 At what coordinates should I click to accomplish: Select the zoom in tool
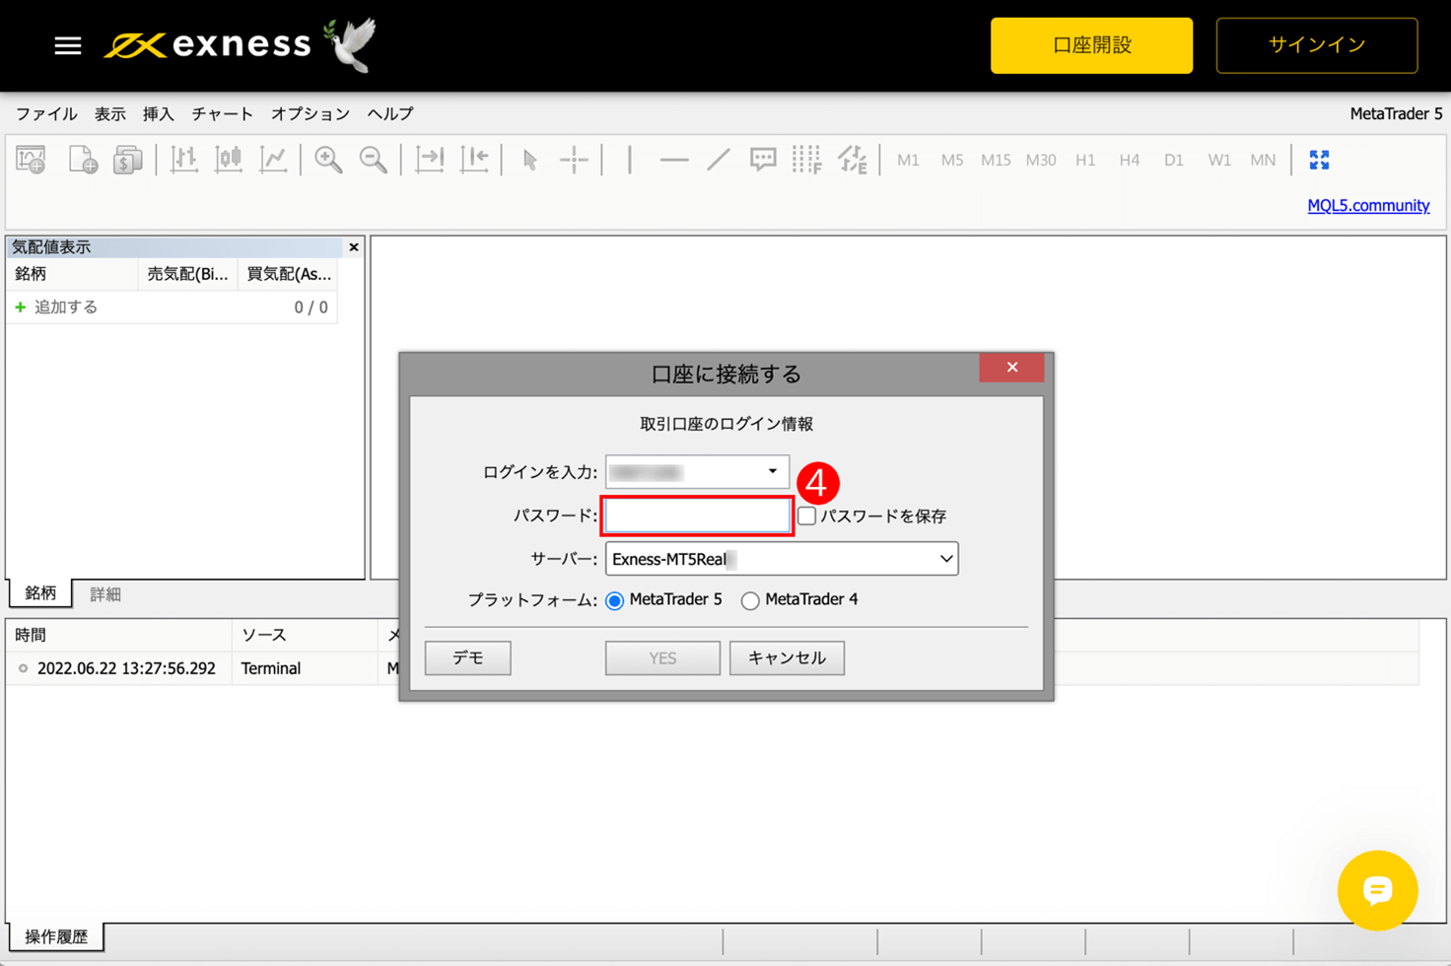(327, 160)
